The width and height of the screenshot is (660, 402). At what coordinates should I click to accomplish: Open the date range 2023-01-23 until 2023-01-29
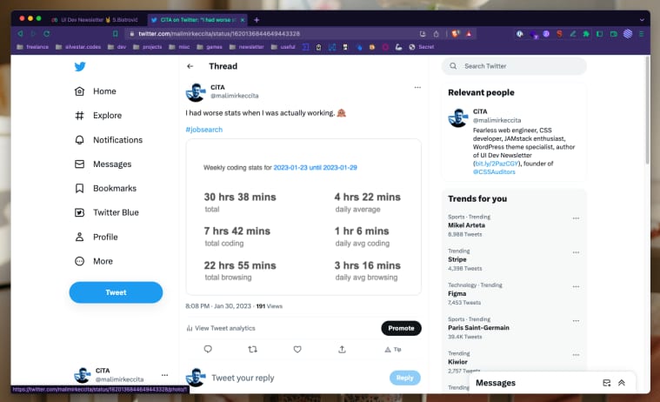click(x=316, y=168)
